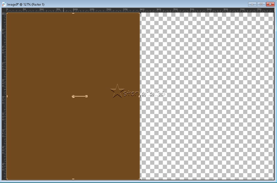Click the top-left corner transform handle
The height and width of the screenshot is (183, 277).
tap(7, 13)
